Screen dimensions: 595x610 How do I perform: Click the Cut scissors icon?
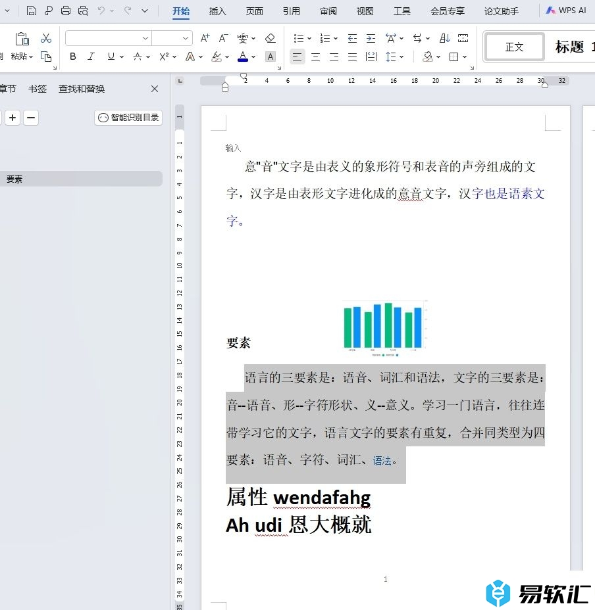pos(46,38)
